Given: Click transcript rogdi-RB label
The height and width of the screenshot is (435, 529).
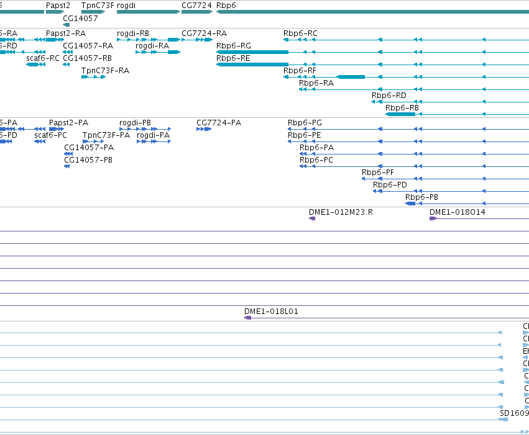Looking at the screenshot, I should tap(133, 34).
